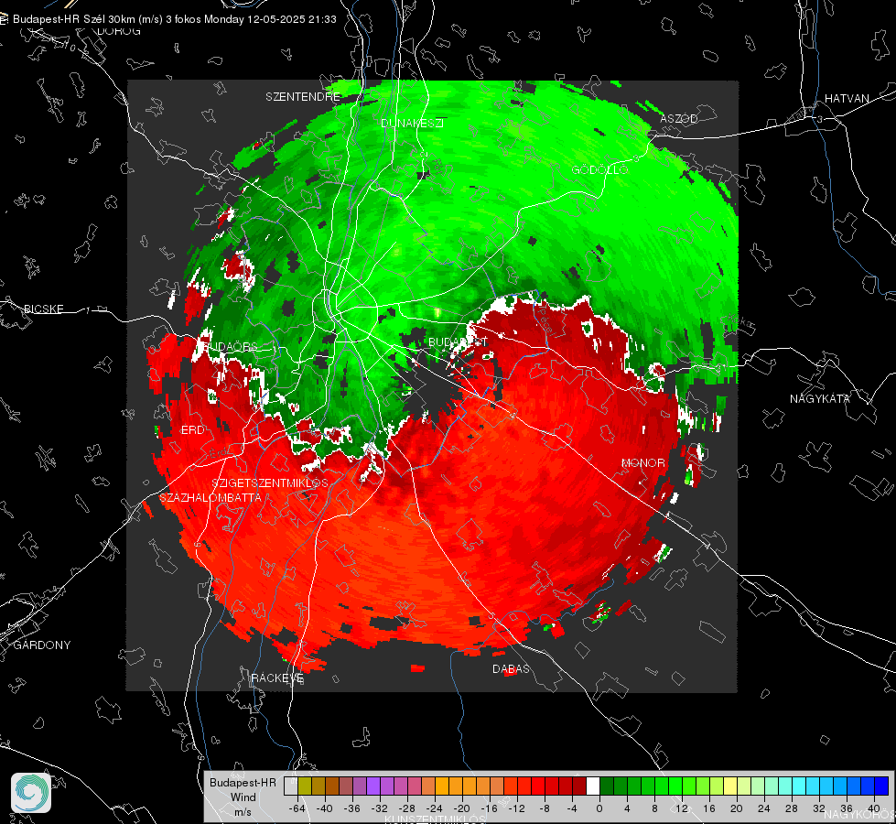This screenshot has height=824, width=896.
Task: Click the GÁRDONY city label
Action: [42, 645]
